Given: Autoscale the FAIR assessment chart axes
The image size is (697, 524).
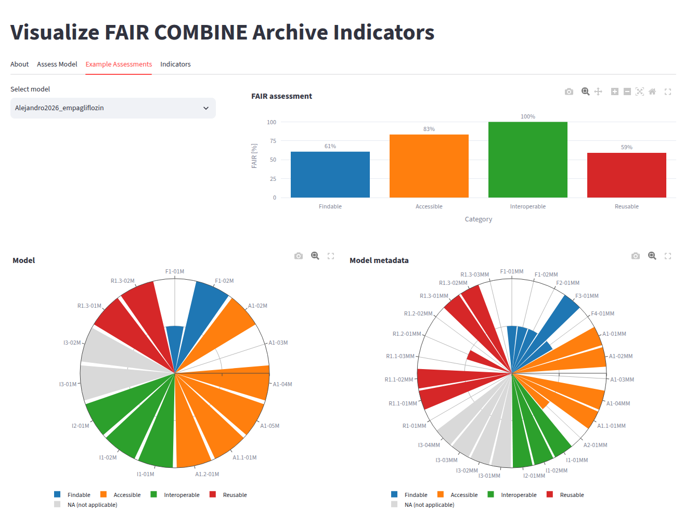Looking at the screenshot, I should click(640, 91).
